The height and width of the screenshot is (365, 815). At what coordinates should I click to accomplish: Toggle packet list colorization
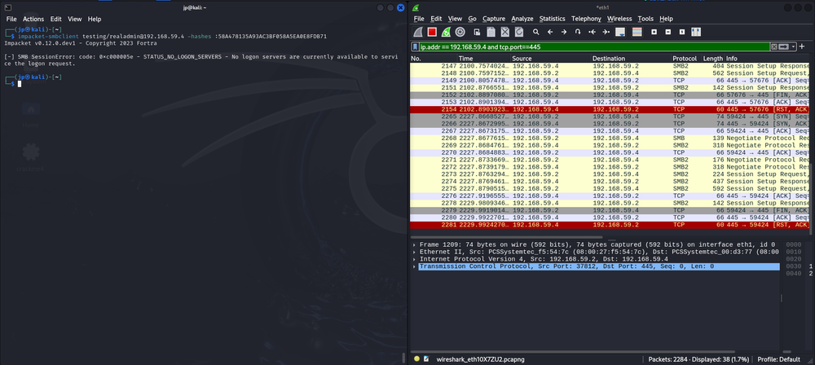pyautogui.click(x=637, y=32)
